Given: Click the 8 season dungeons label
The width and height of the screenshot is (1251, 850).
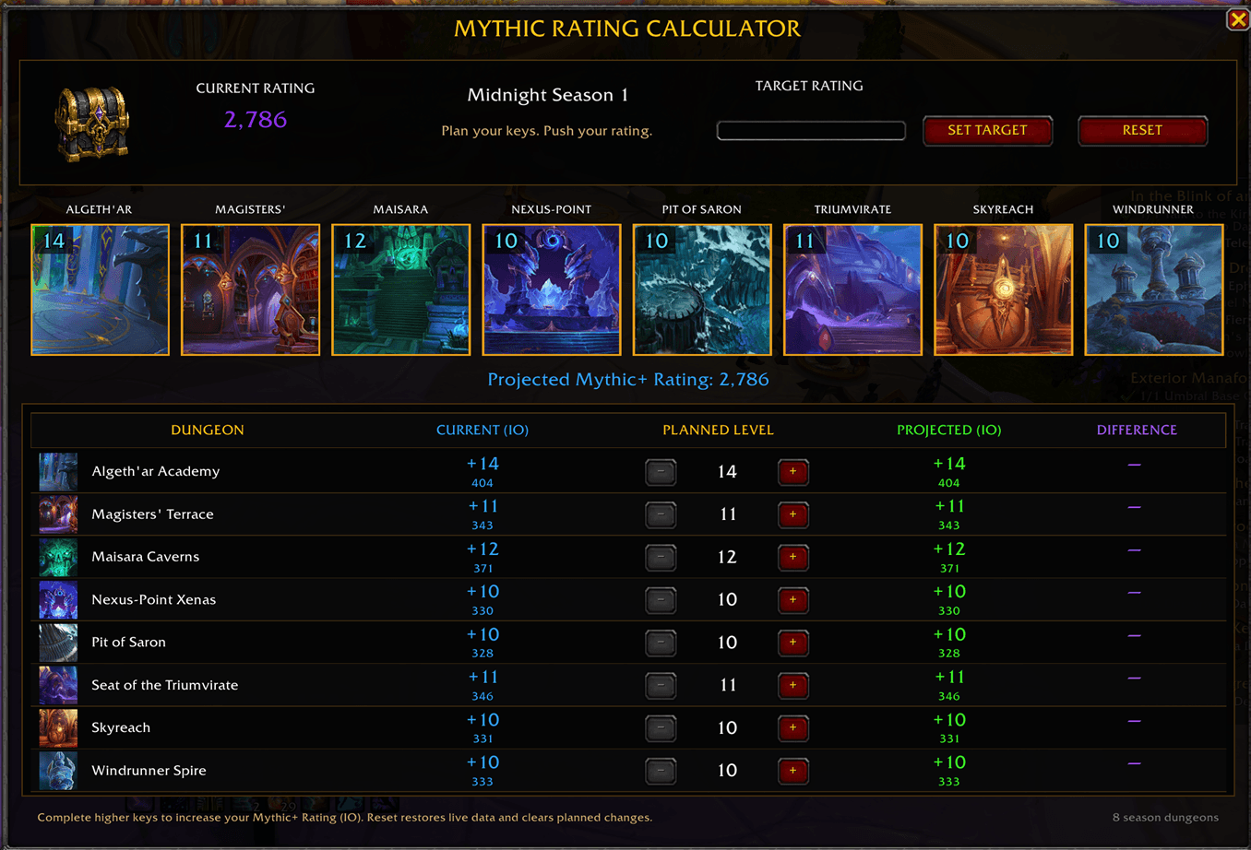Looking at the screenshot, I should coord(1165,817).
